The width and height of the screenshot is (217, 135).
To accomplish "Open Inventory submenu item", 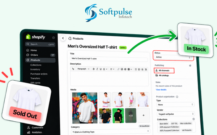I will pyautogui.click(x=35, y=69).
